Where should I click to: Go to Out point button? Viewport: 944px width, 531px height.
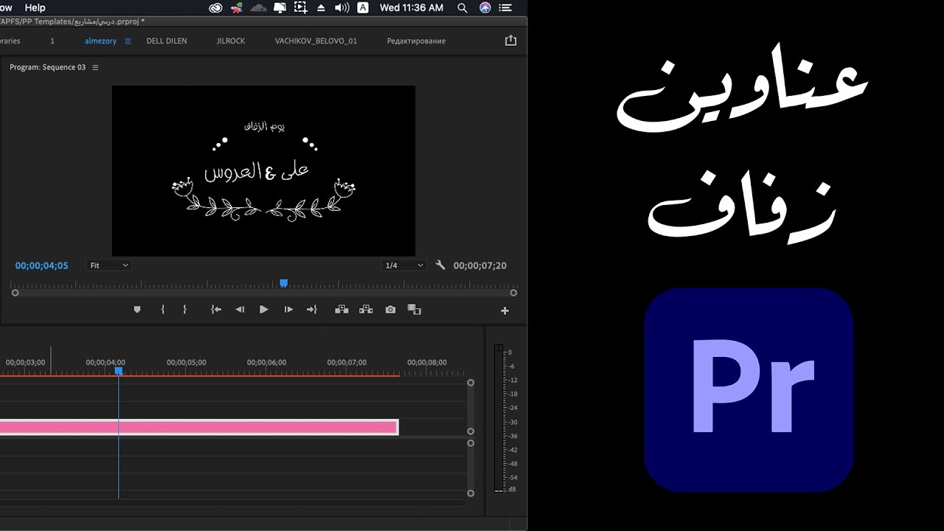(x=312, y=310)
